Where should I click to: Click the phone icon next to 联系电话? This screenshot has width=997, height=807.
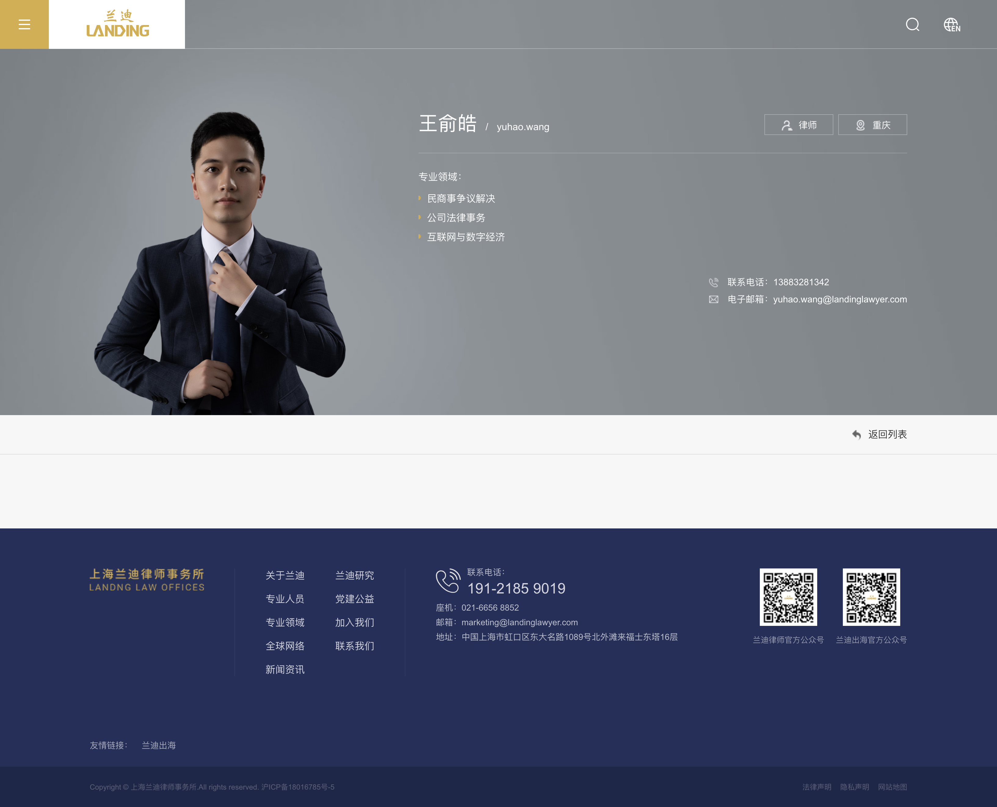[x=714, y=282]
